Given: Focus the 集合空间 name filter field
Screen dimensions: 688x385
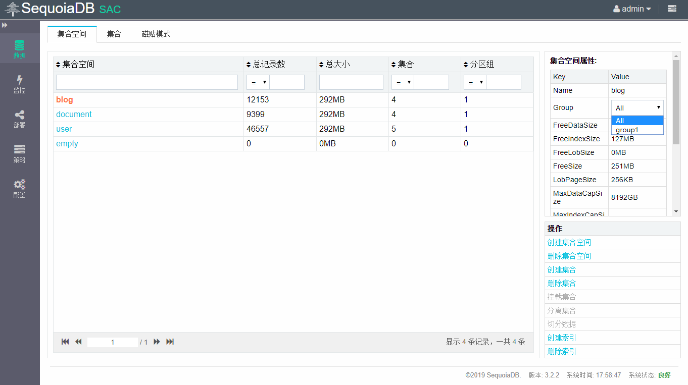Looking at the screenshot, I should click(x=147, y=82).
